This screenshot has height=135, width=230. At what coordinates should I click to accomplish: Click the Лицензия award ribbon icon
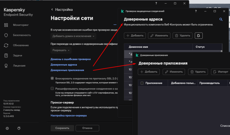click(6, 66)
